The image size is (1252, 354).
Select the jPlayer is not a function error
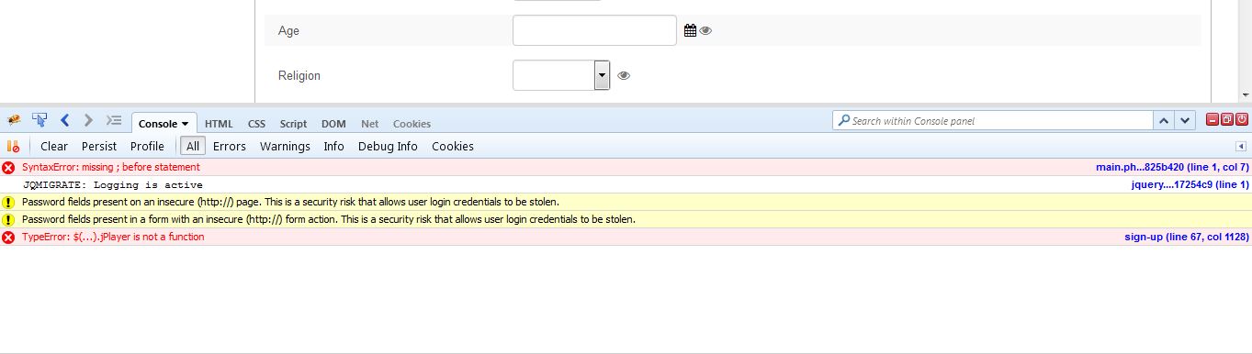point(113,237)
